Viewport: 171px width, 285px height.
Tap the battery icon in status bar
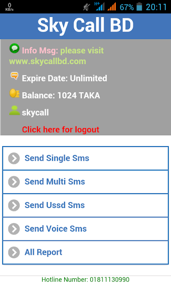point(139,7)
